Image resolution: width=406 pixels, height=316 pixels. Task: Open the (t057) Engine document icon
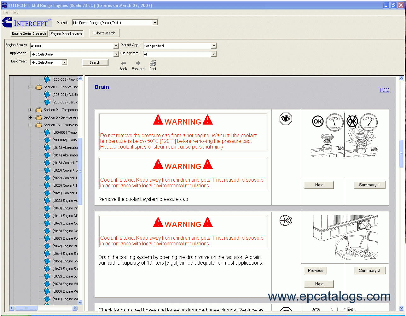[x=47, y=238]
